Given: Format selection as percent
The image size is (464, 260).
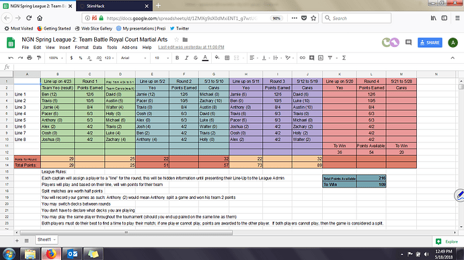Looking at the screenshot, I should pyautogui.click(x=80, y=58).
